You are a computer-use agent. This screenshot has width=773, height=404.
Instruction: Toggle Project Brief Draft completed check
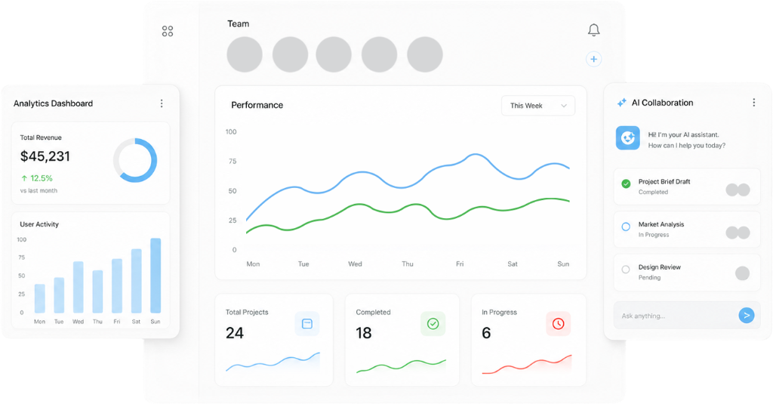(626, 183)
